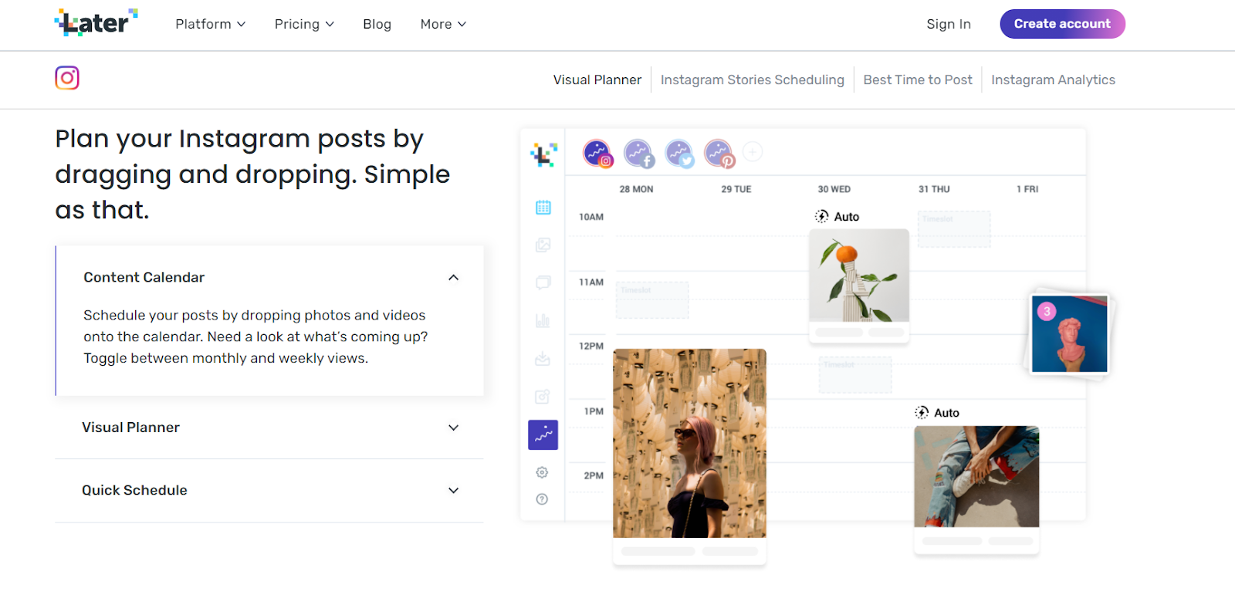Go to the Blog page

pos(377,24)
